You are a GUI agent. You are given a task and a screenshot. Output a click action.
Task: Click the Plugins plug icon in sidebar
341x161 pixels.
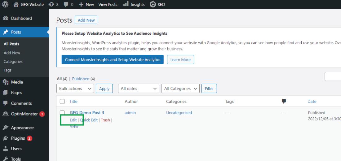5,138
